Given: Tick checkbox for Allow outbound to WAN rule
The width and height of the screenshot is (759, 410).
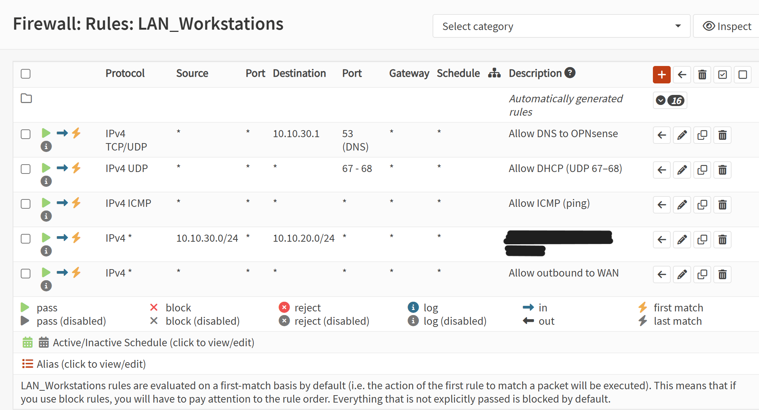Looking at the screenshot, I should coord(26,274).
